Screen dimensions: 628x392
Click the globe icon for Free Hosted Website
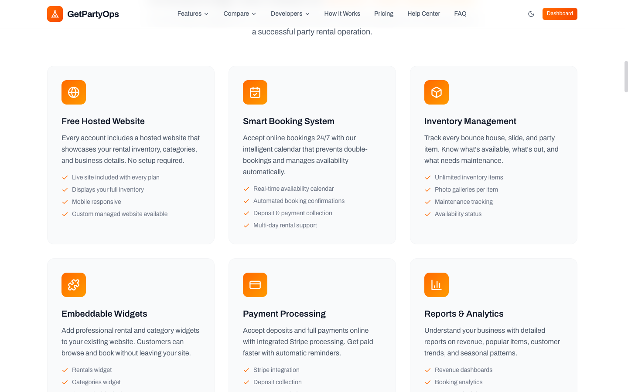[x=74, y=92]
